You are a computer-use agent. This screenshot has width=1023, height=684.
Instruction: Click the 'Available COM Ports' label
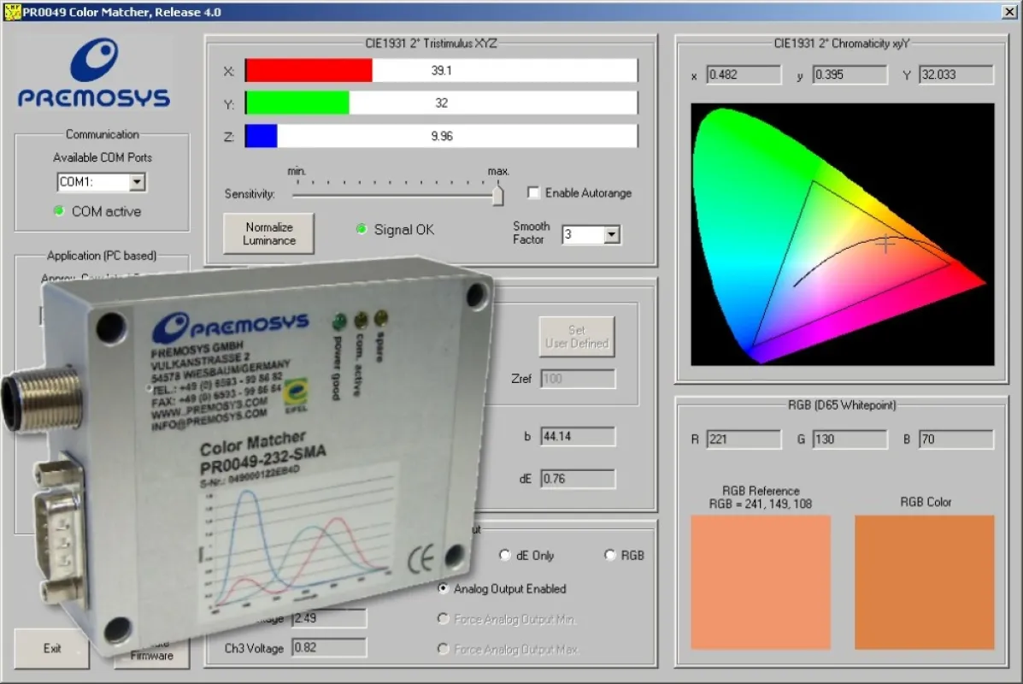coord(103,157)
